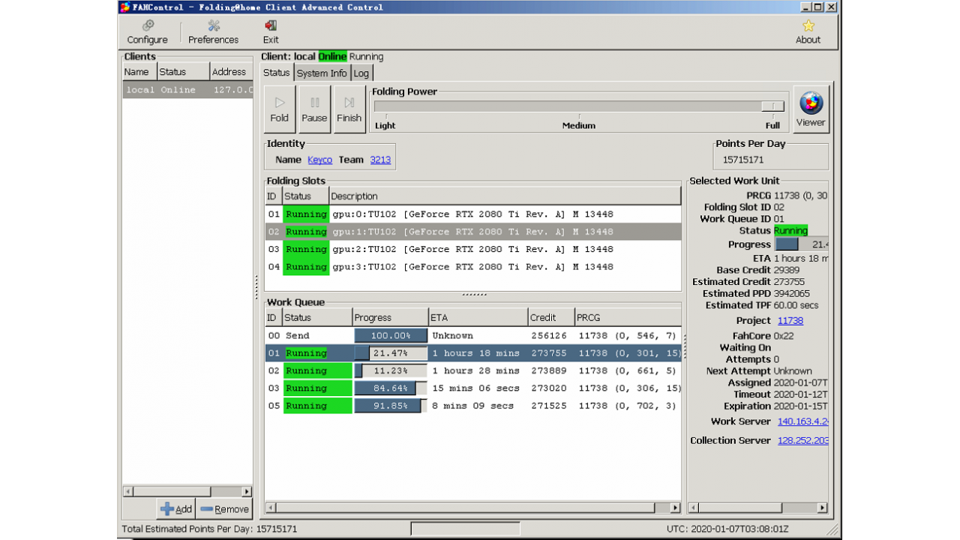Open the Work Server 140.163 link
Screen dimensions: 960x540
pyautogui.click(x=803, y=421)
